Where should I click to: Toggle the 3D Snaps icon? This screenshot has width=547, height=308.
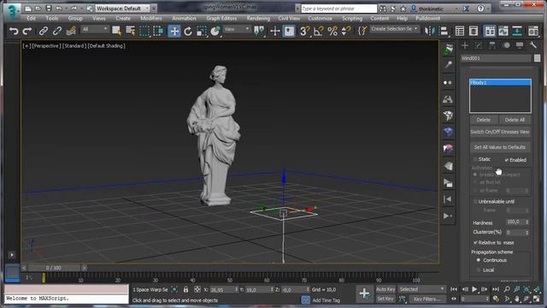[304, 31]
